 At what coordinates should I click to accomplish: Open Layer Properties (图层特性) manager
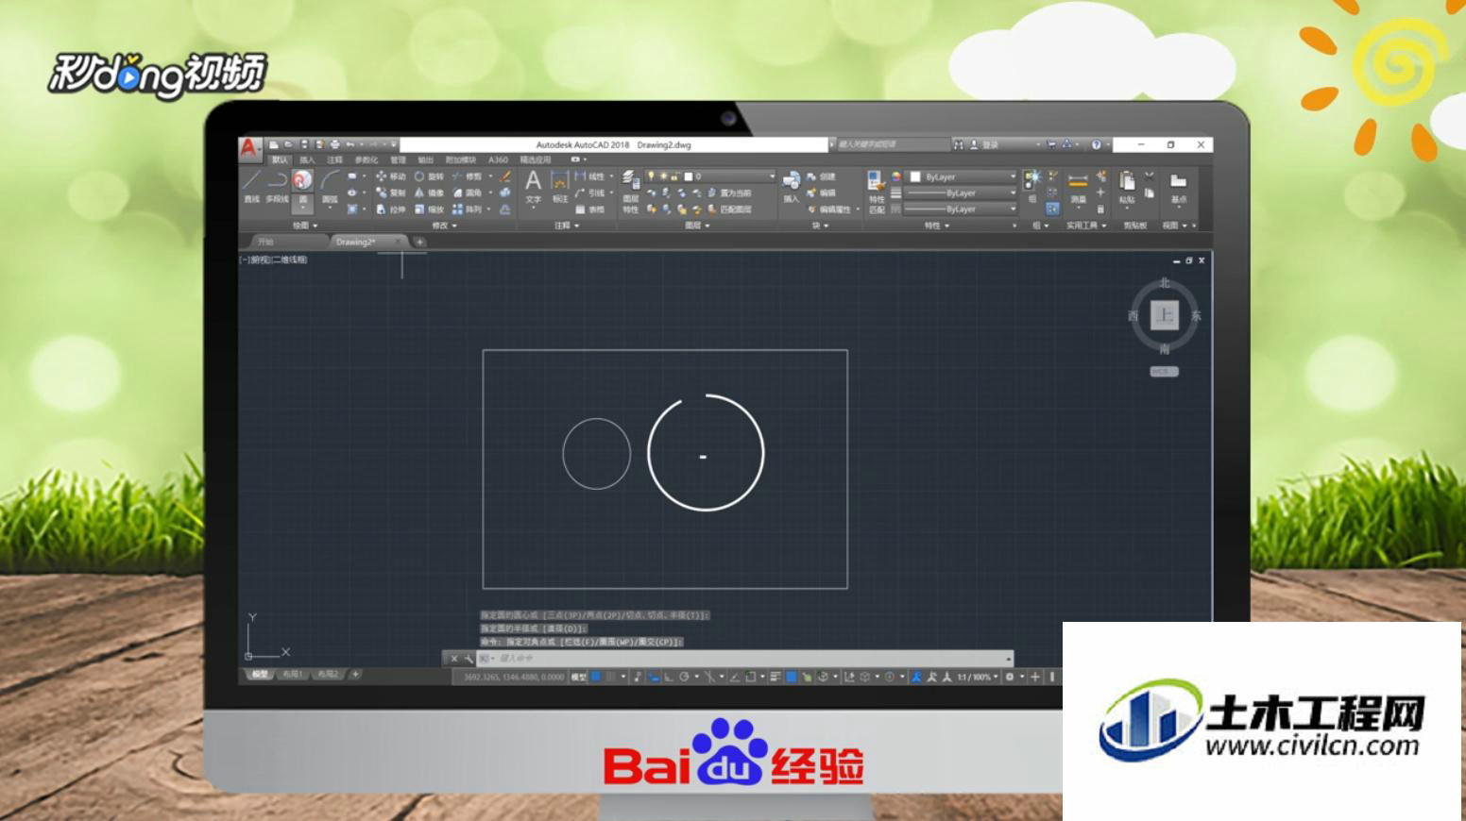pyautogui.click(x=630, y=193)
